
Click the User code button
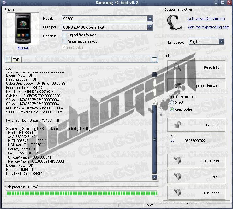[x=196, y=193]
